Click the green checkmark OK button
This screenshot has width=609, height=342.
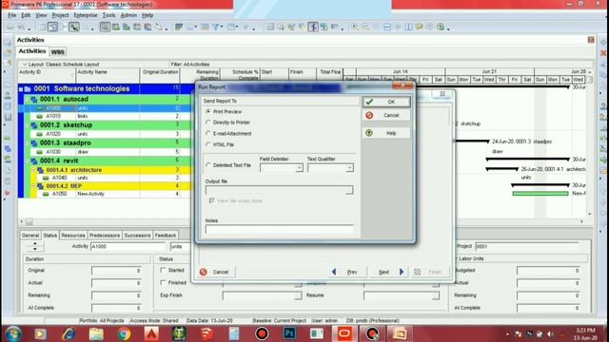click(x=386, y=102)
